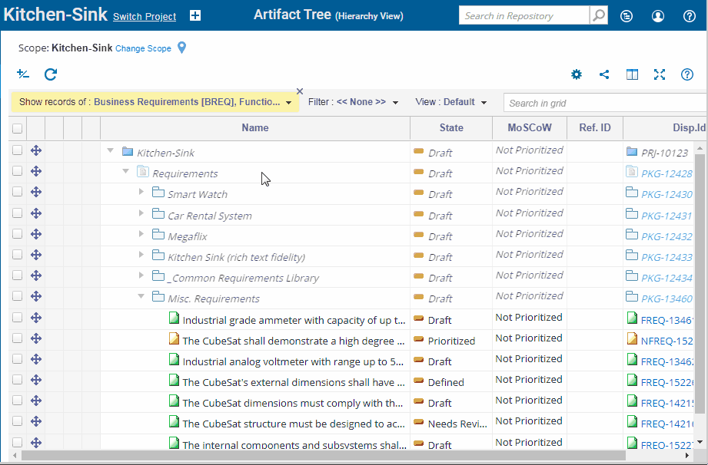The image size is (708, 465).
Task: Click move handle for Industrial analog voltmeter row
Action: point(36,359)
